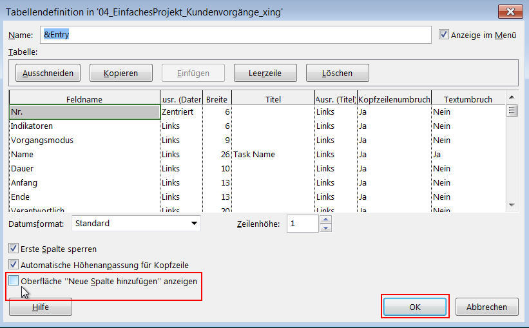Select the Task Name title cell
The width and height of the screenshot is (529, 328).
click(x=273, y=154)
